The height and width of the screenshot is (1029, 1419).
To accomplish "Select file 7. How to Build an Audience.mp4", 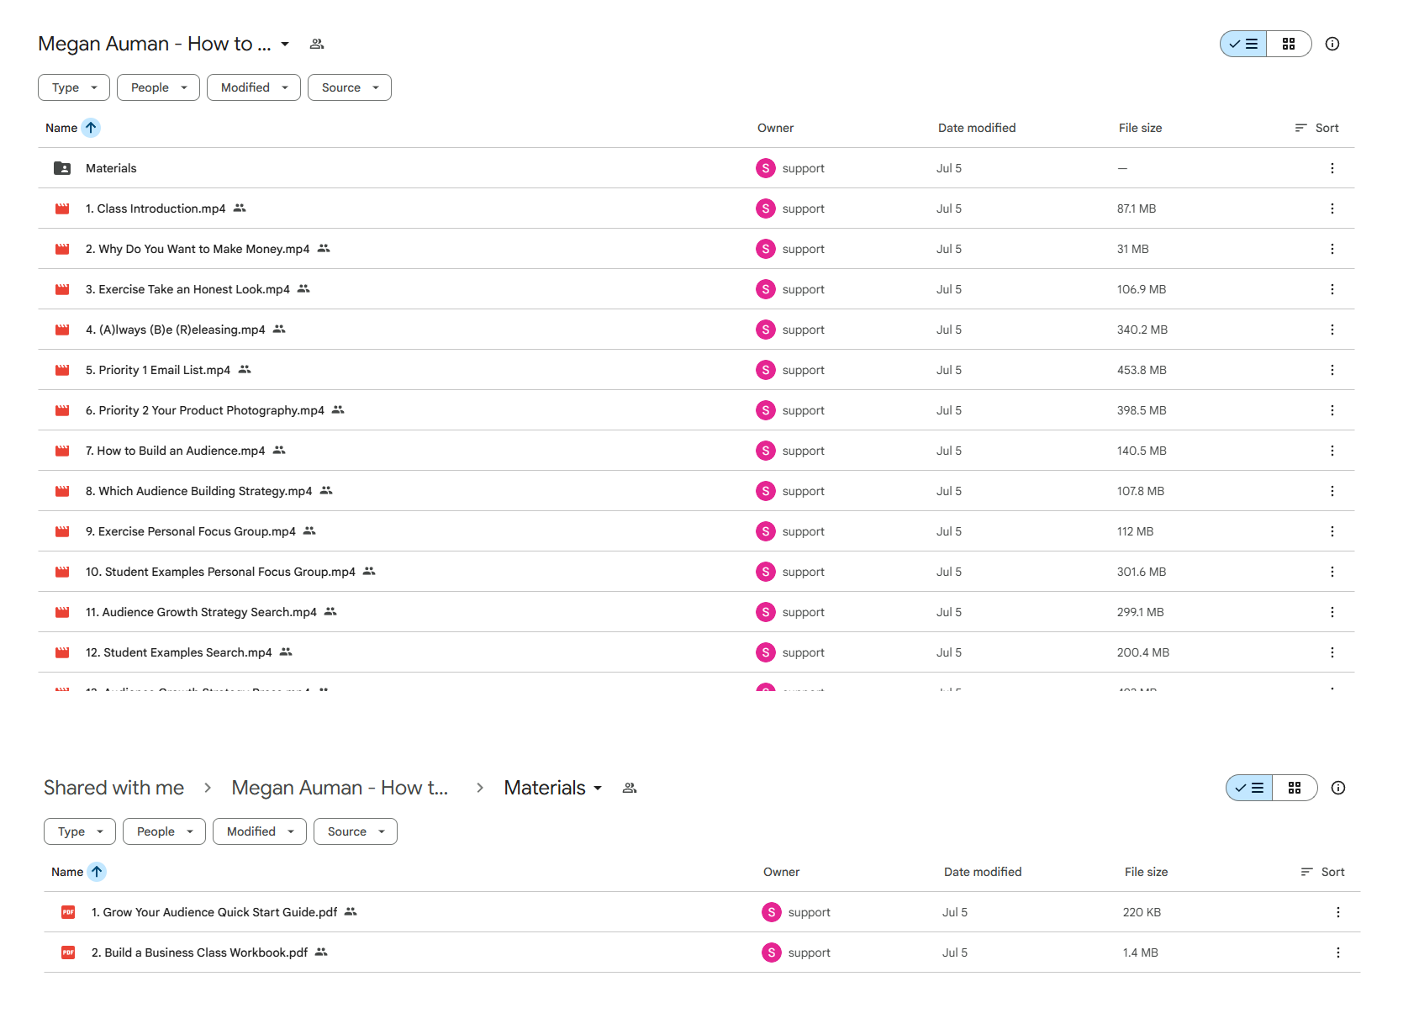I will coord(175,451).
